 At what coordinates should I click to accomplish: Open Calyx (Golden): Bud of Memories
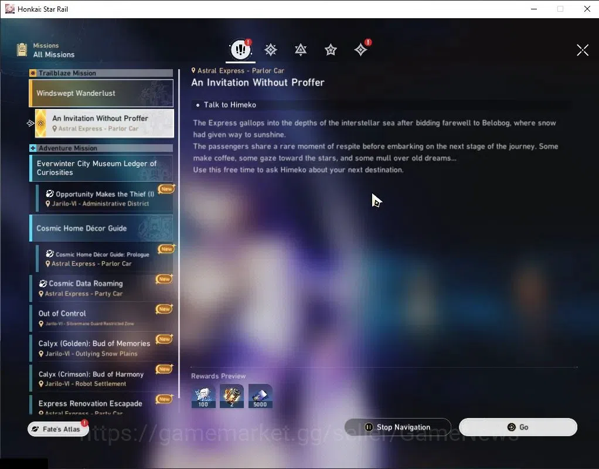pyautogui.click(x=101, y=348)
